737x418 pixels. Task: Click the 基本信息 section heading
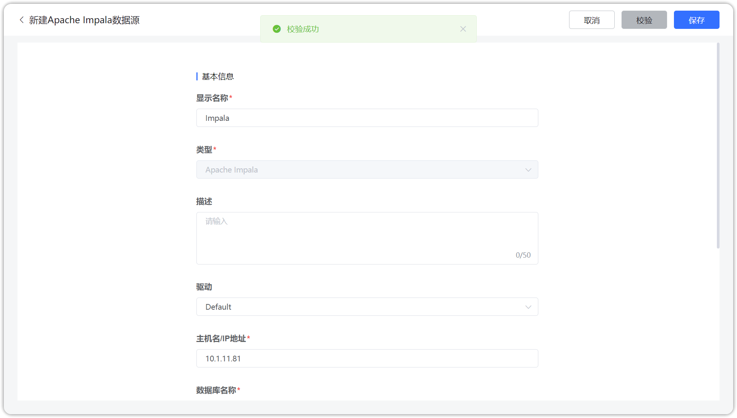(218, 76)
